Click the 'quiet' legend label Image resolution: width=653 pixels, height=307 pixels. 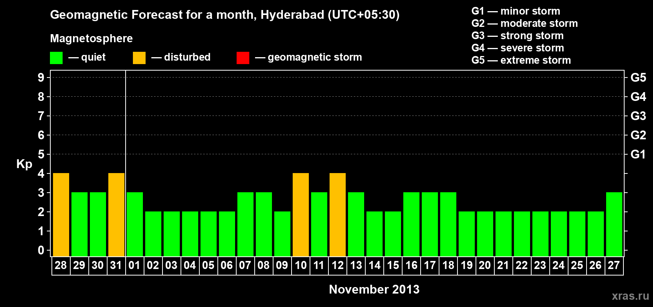point(93,58)
